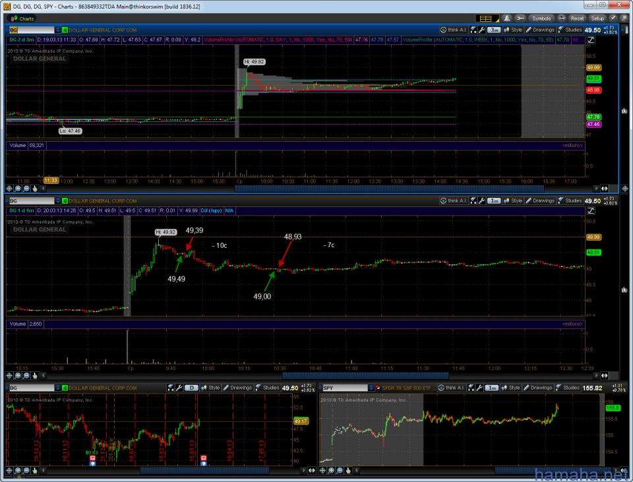Screen dimensions: 633x482
Task: Open settings via the top wrench icon
Action: tap(520, 18)
